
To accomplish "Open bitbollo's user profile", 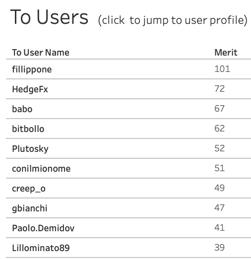I will point(28,129).
